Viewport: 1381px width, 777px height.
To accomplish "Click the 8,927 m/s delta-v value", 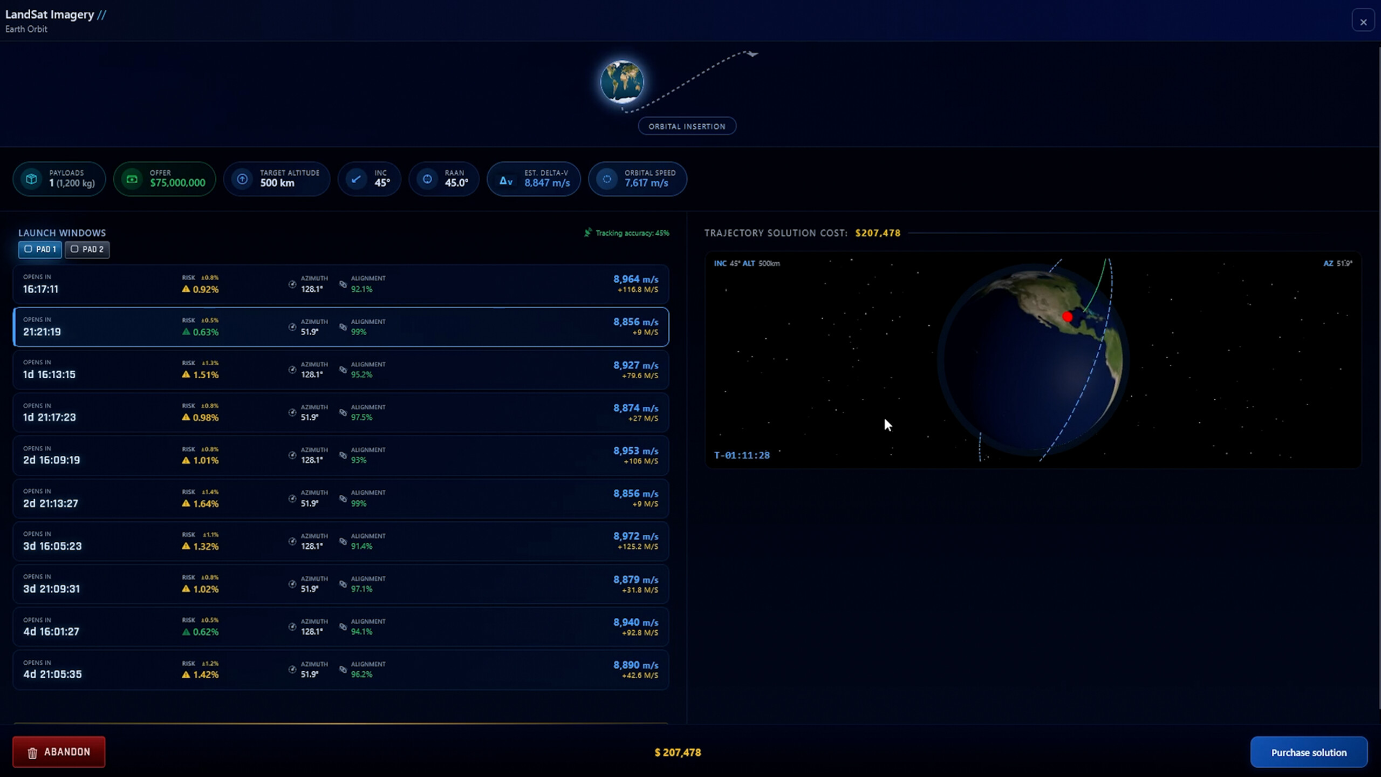I will coord(635,365).
